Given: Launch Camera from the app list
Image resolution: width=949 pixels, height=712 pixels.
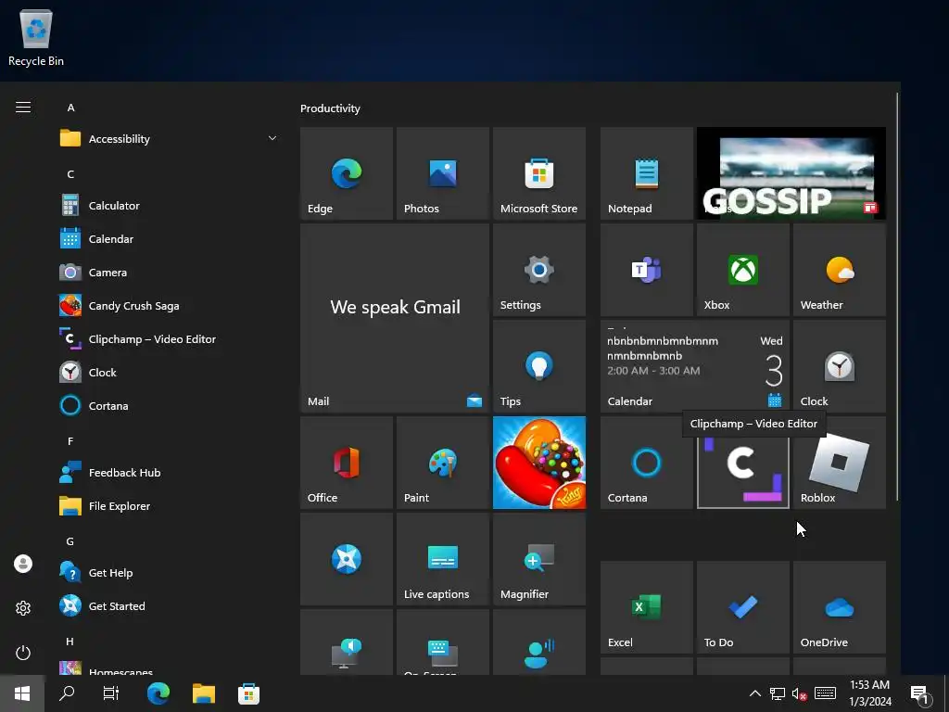Looking at the screenshot, I should click(x=170, y=273).
